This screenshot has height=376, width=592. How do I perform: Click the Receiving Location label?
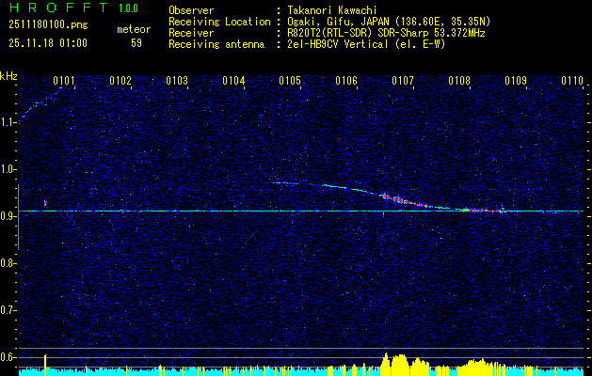pos(219,22)
